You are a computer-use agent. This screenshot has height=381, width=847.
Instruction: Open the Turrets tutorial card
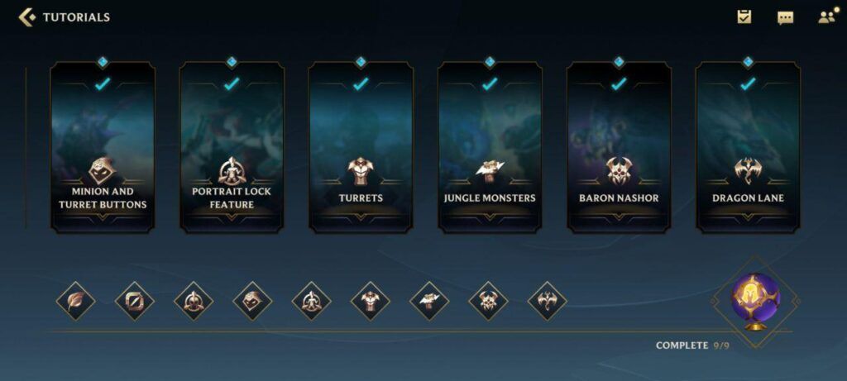click(361, 147)
